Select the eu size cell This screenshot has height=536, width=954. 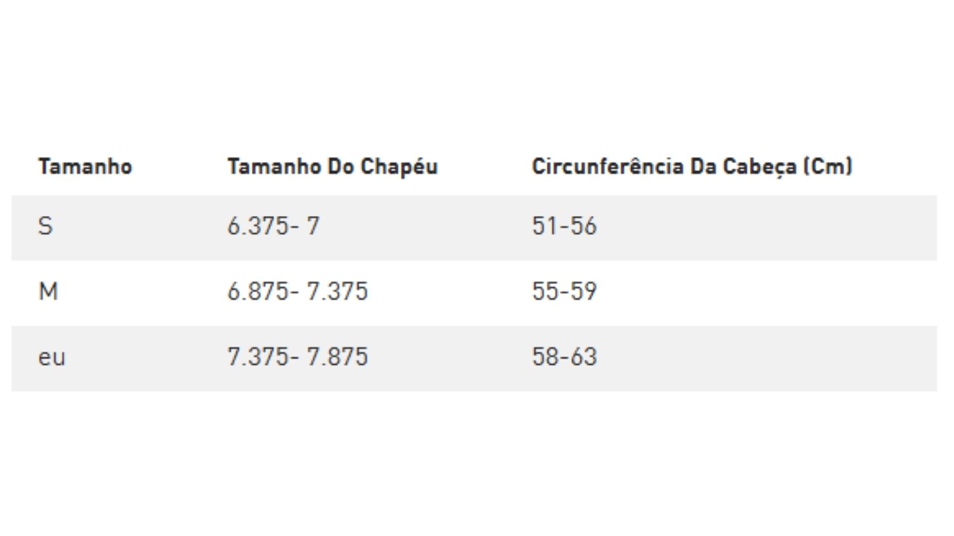pos(52,357)
